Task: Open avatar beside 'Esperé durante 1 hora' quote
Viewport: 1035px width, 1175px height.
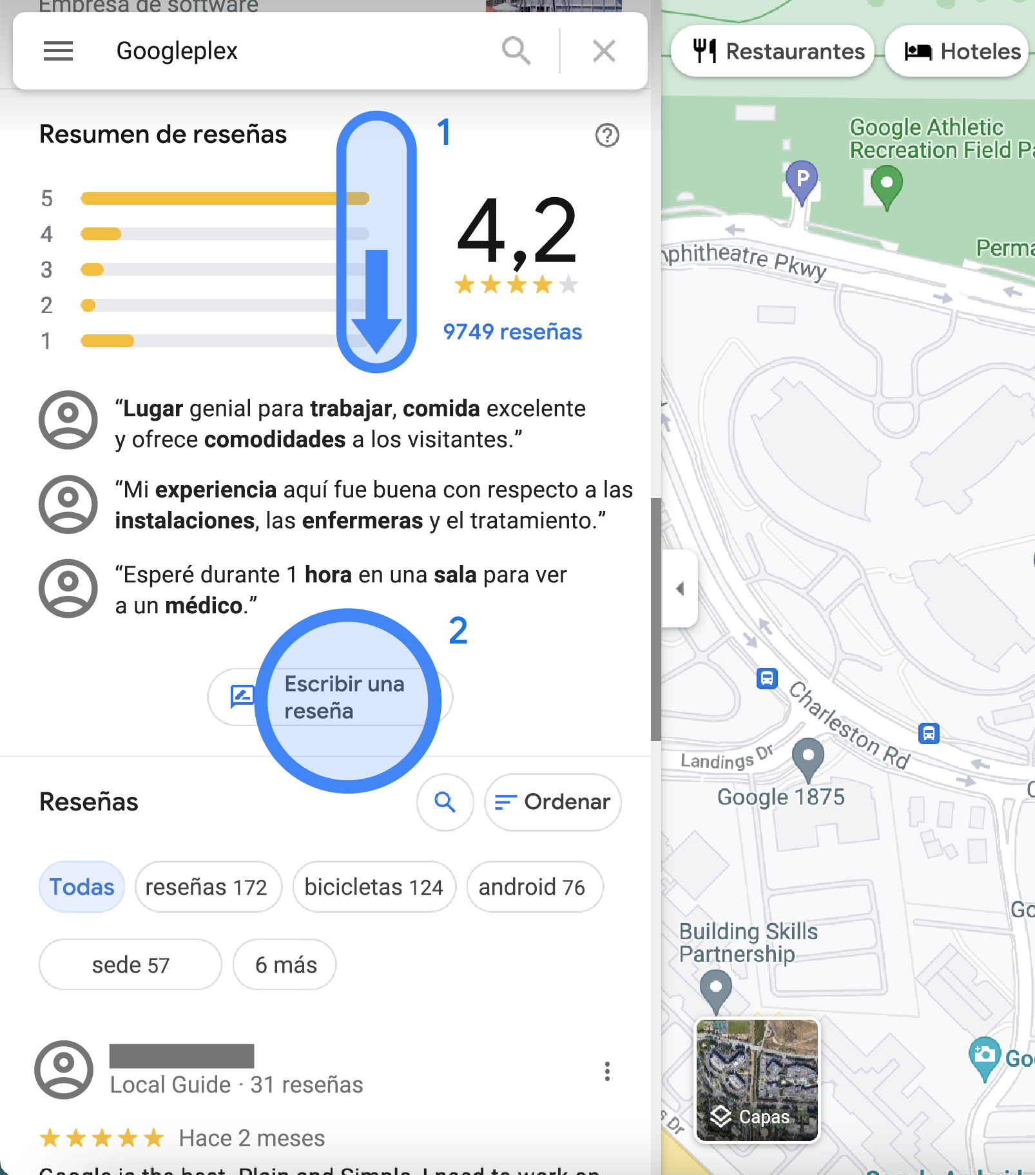Action: 68,589
